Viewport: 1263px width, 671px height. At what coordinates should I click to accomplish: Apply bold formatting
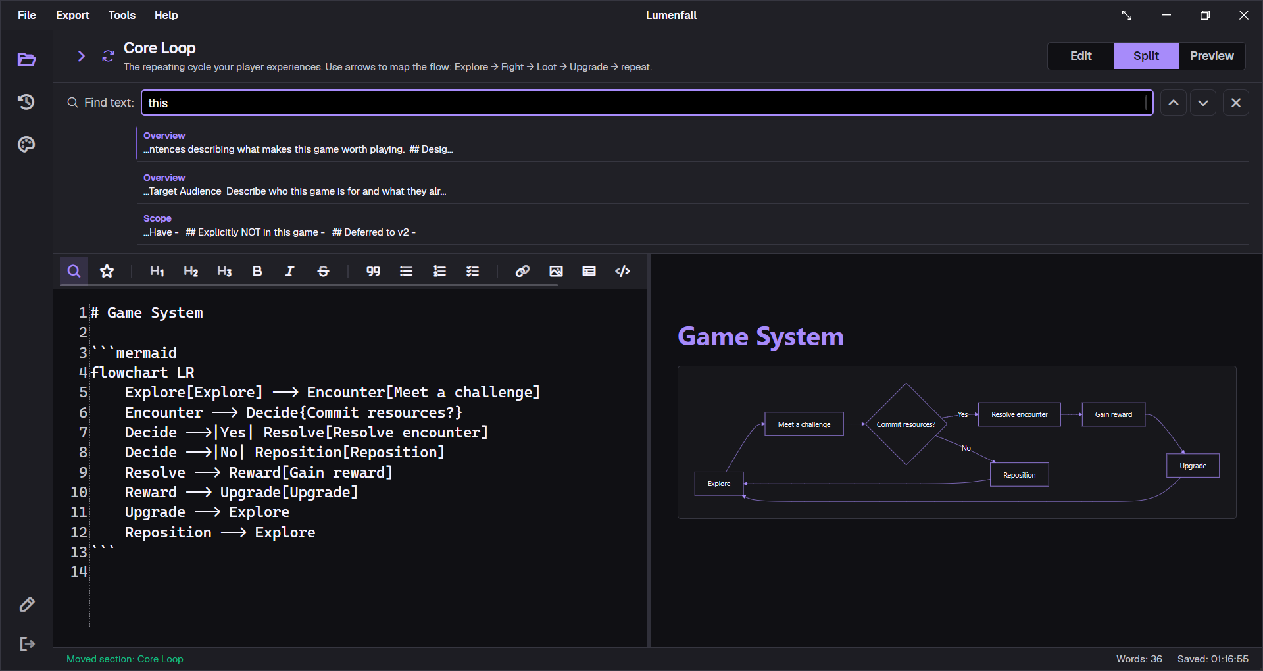tap(257, 271)
